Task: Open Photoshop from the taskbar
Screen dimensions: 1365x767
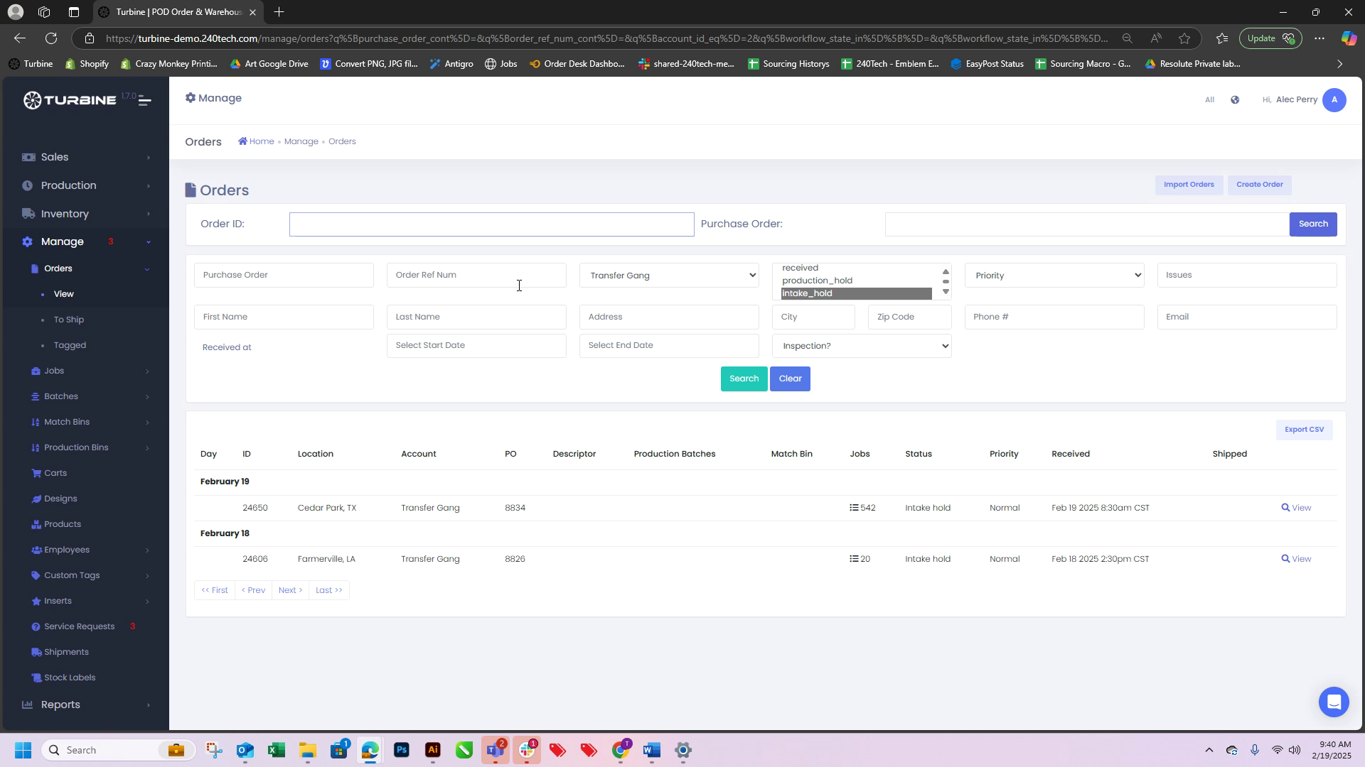Action: point(402,750)
